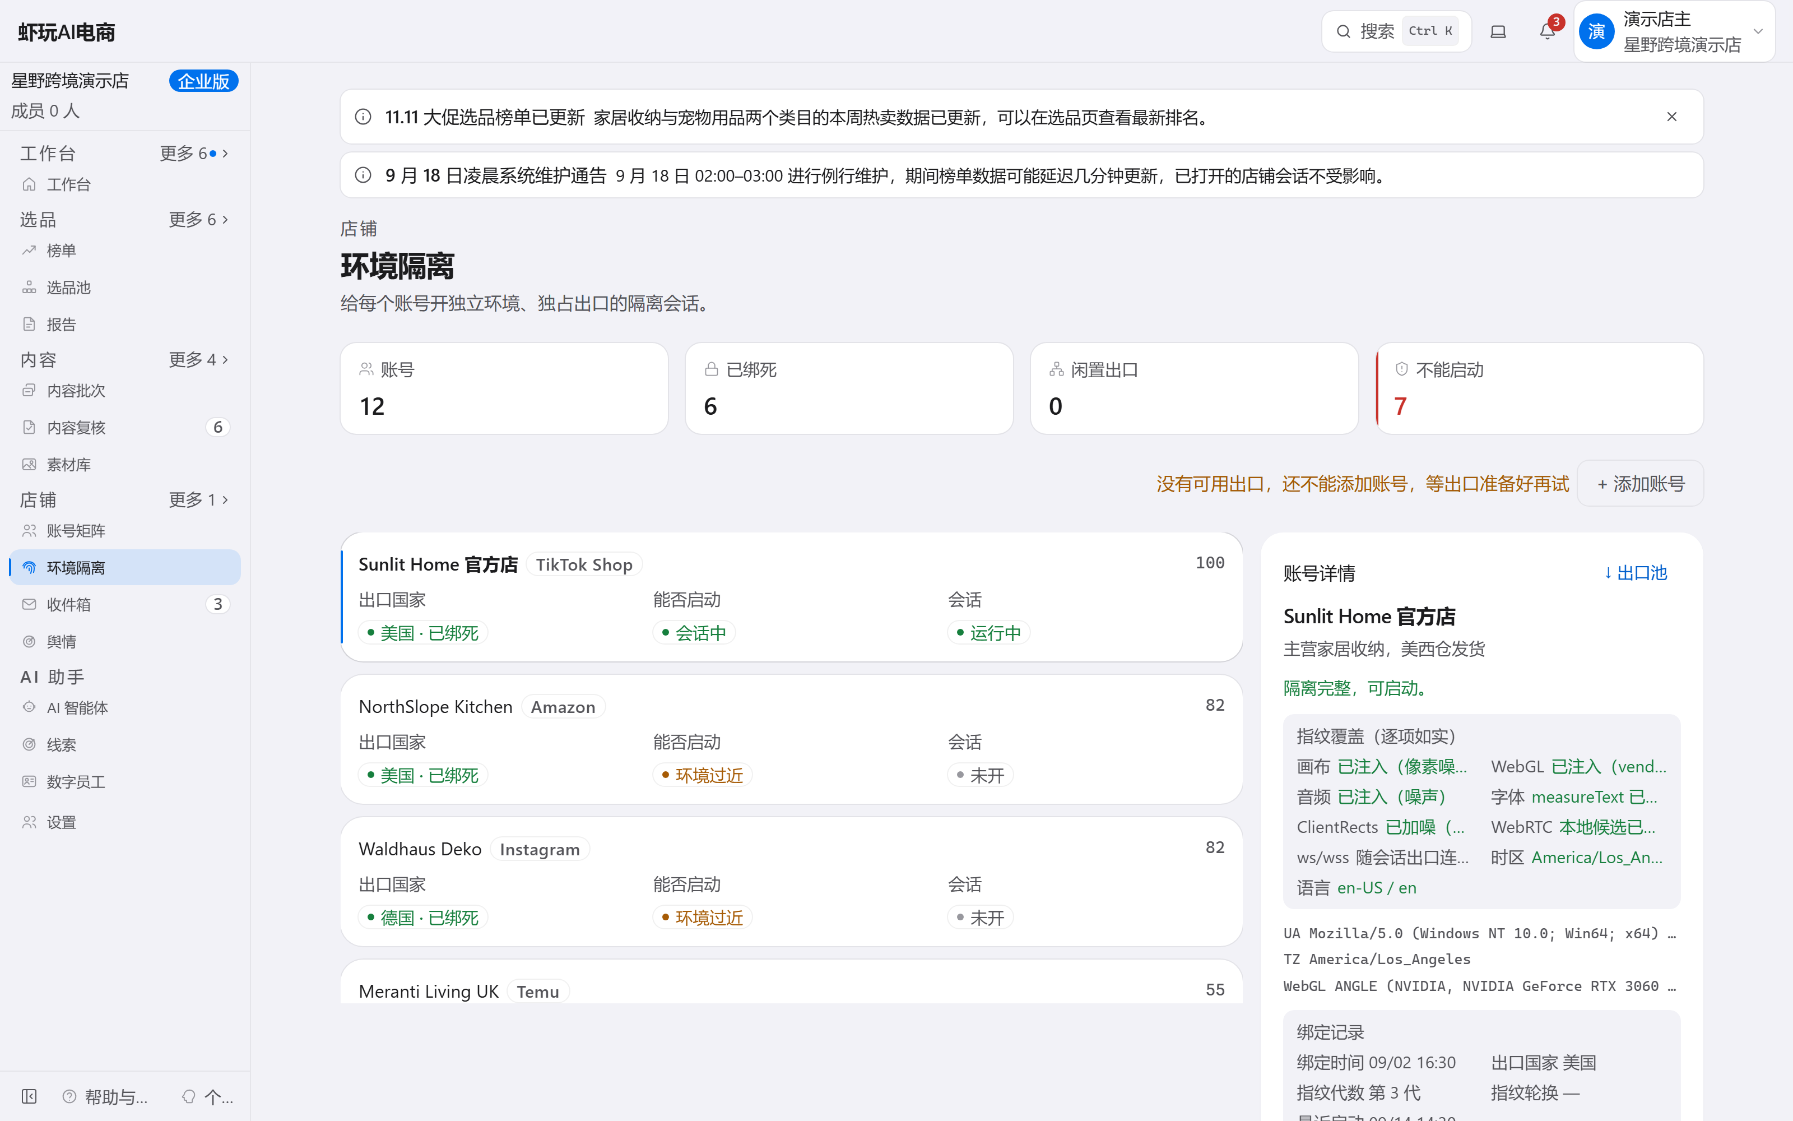
Task: Jump to 出口池 link
Action: [x=1635, y=573]
